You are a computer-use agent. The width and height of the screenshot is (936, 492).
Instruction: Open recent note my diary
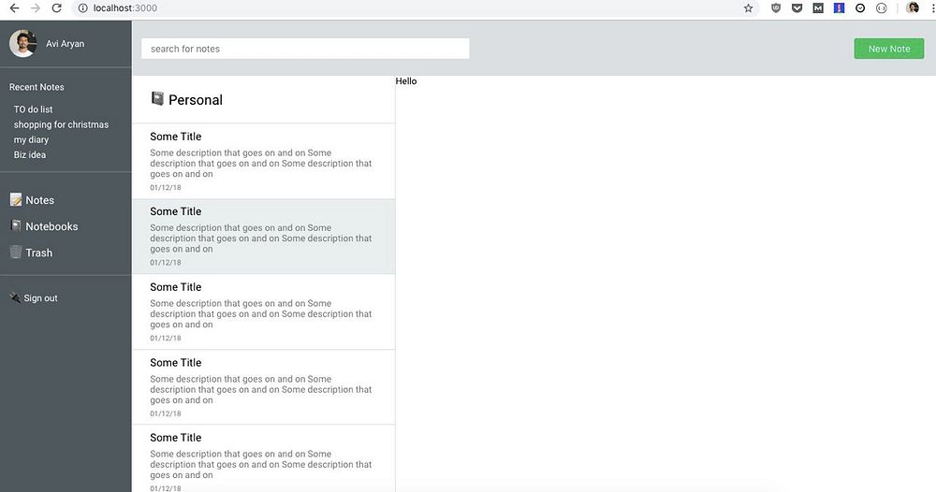[31, 139]
